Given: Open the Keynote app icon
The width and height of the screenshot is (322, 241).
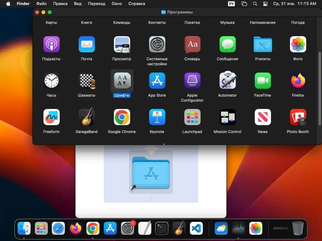Looking at the screenshot, I should [157, 117].
